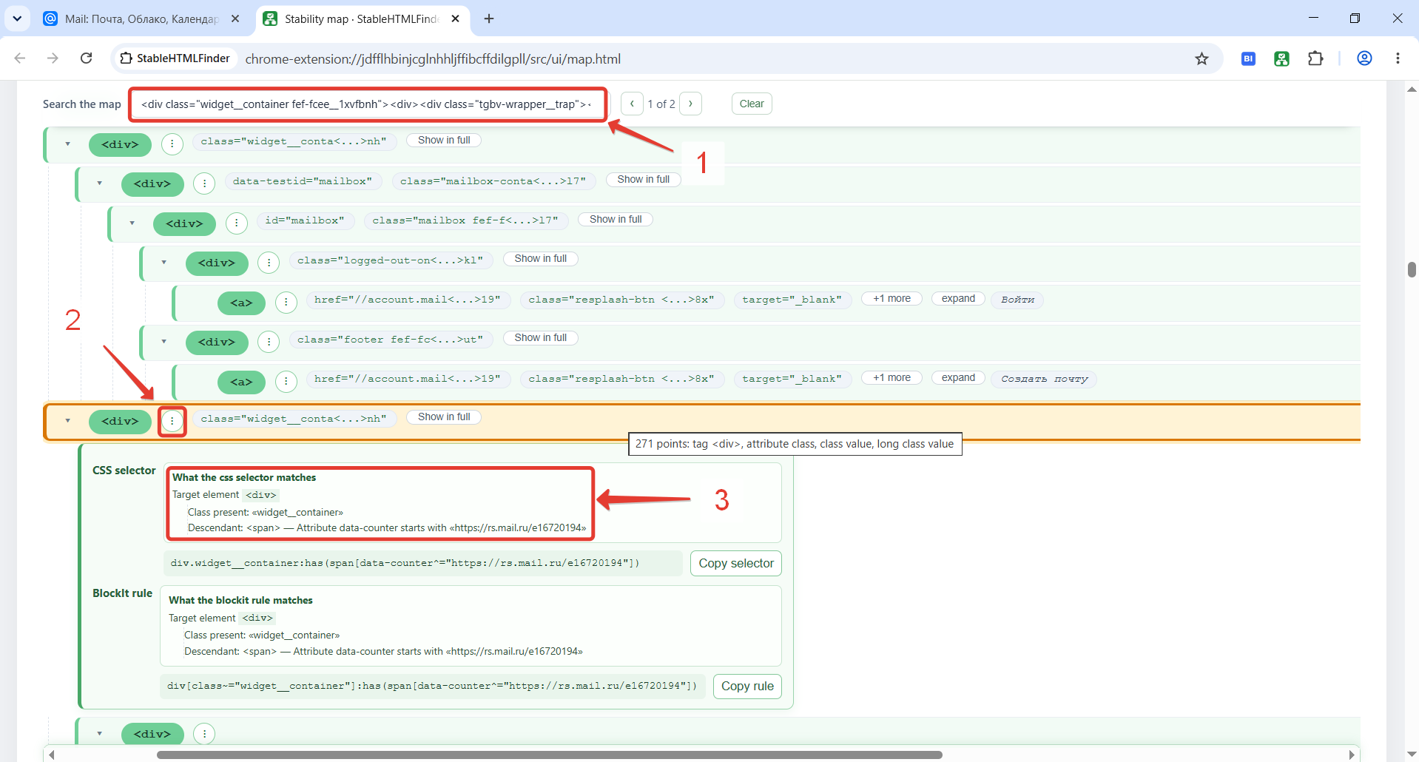Click the vertical page scrollbar thumb
Image resolution: width=1419 pixels, height=762 pixels.
tap(1412, 269)
